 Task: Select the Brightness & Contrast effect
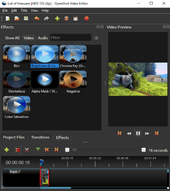(45, 57)
